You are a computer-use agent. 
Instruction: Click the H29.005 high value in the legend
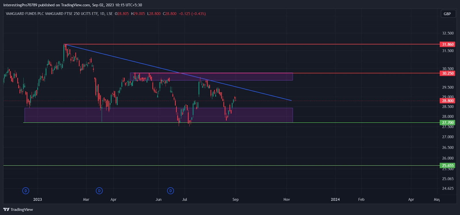coord(138,14)
